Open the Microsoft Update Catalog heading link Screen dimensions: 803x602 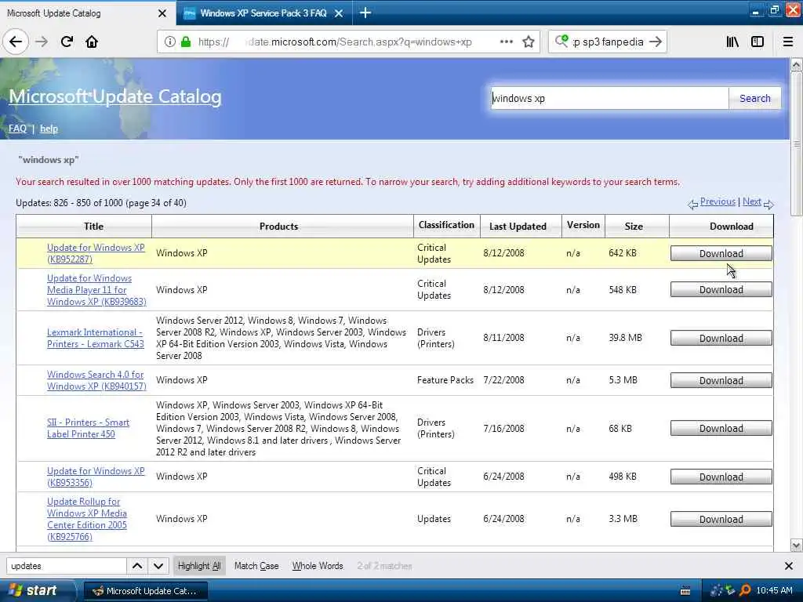point(114,96)
